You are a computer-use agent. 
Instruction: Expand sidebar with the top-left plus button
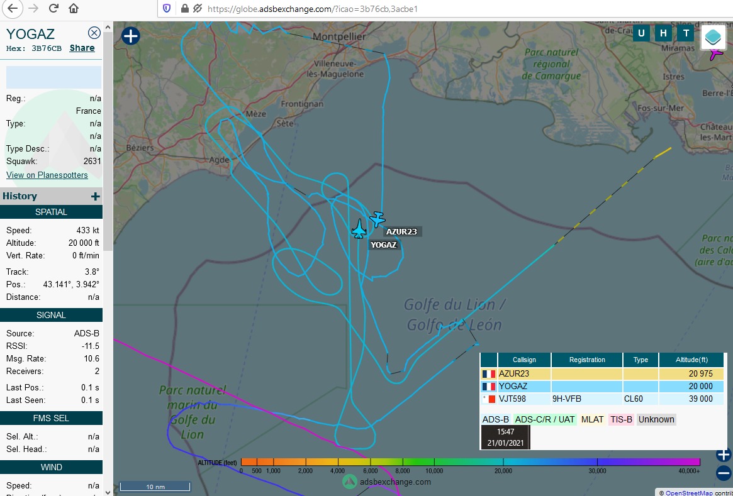(x=130, y=36)
